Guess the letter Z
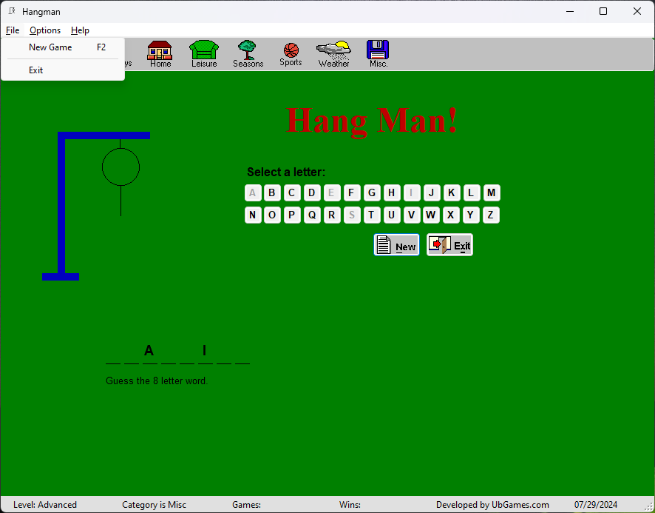The image size is (655, 513). coord(492,215)
